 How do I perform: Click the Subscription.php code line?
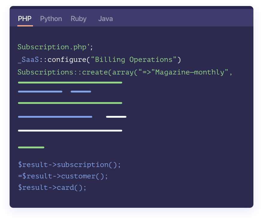click(55, 47)
